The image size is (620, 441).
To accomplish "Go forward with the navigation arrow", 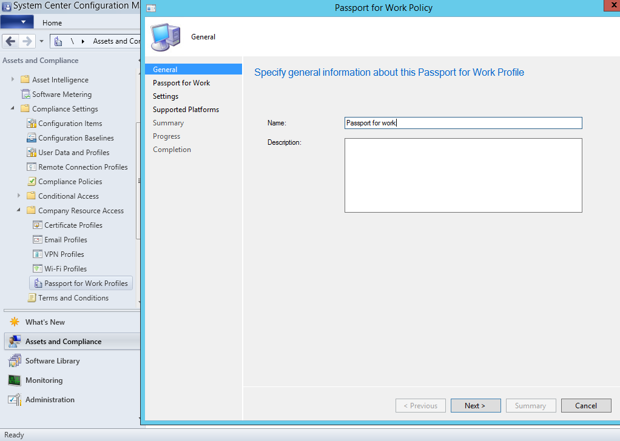I will click(x=27, y=41).
